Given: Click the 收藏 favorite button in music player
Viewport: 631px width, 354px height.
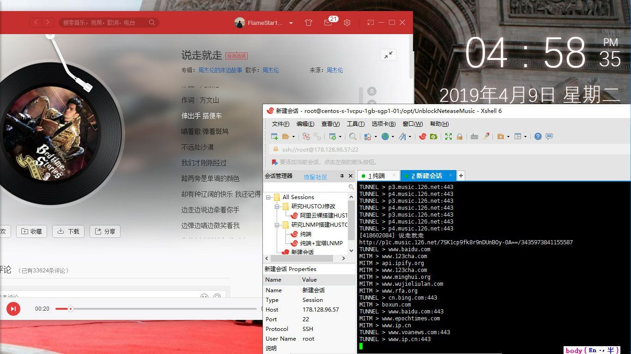Looking at the screenshot, I should (x=31, y=231).
